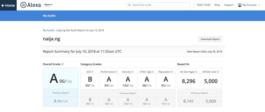Click the Performance grade A 99/100
Image resolution: width=265 pixels, height=112 pixels.
(109, 82)
